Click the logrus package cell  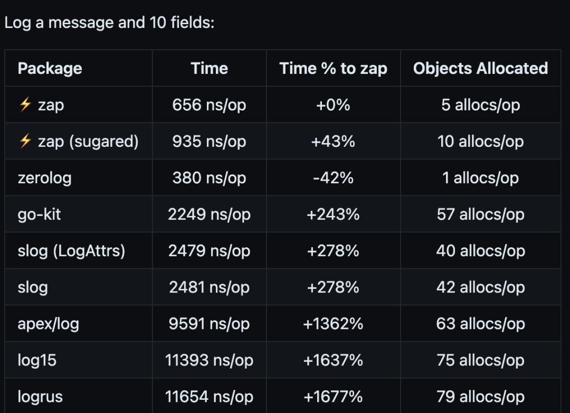click(x=40, y=396)
